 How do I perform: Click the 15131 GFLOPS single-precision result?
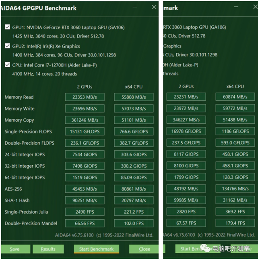(x=85, y=131)
